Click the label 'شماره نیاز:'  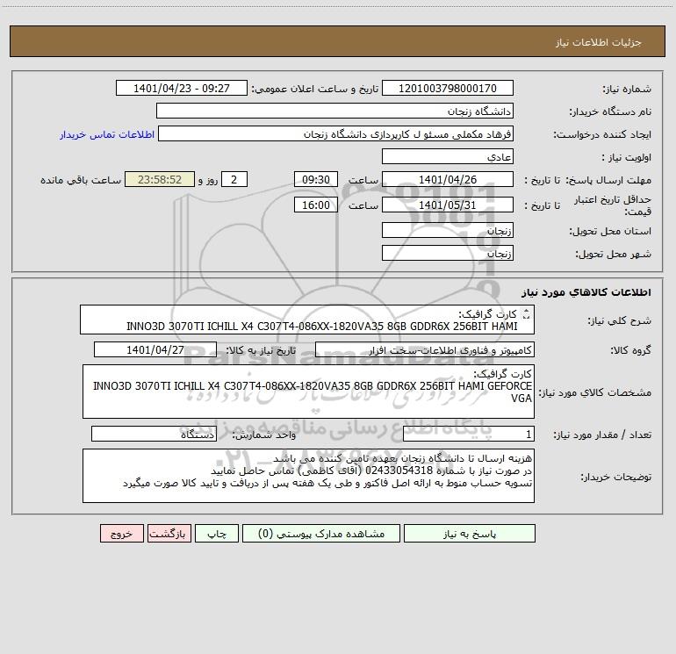(x=627, y=90)
